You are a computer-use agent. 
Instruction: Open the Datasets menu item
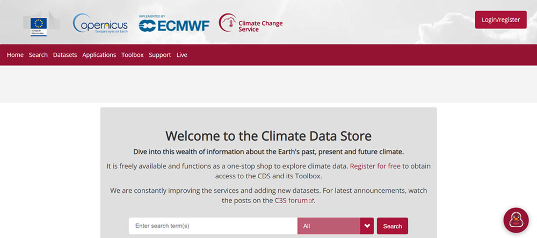coord(65,55)
